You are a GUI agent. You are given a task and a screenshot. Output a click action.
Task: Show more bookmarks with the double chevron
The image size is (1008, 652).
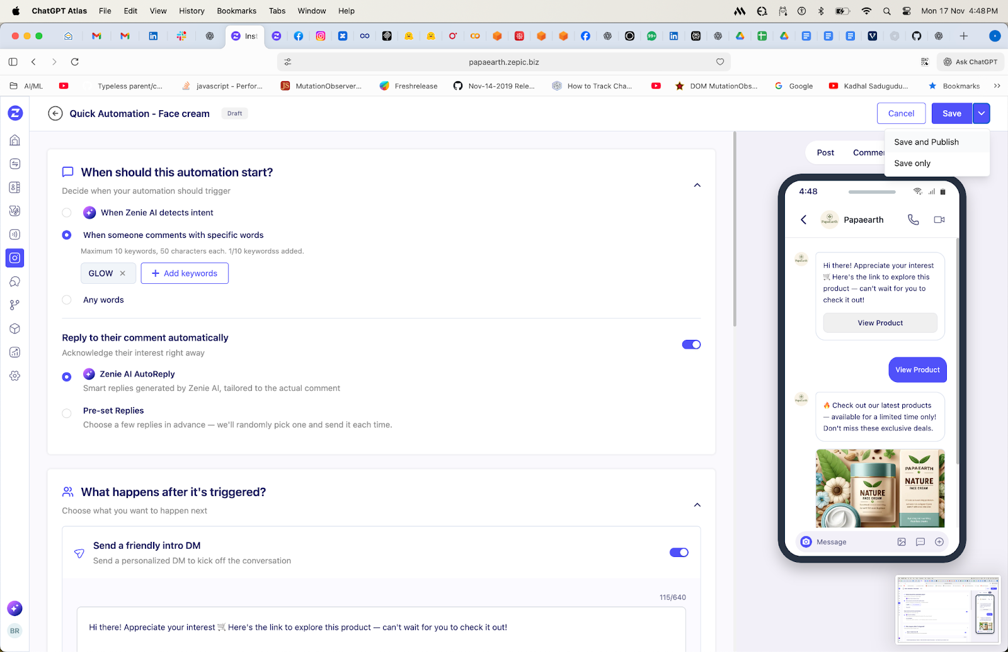click(997, 86)
